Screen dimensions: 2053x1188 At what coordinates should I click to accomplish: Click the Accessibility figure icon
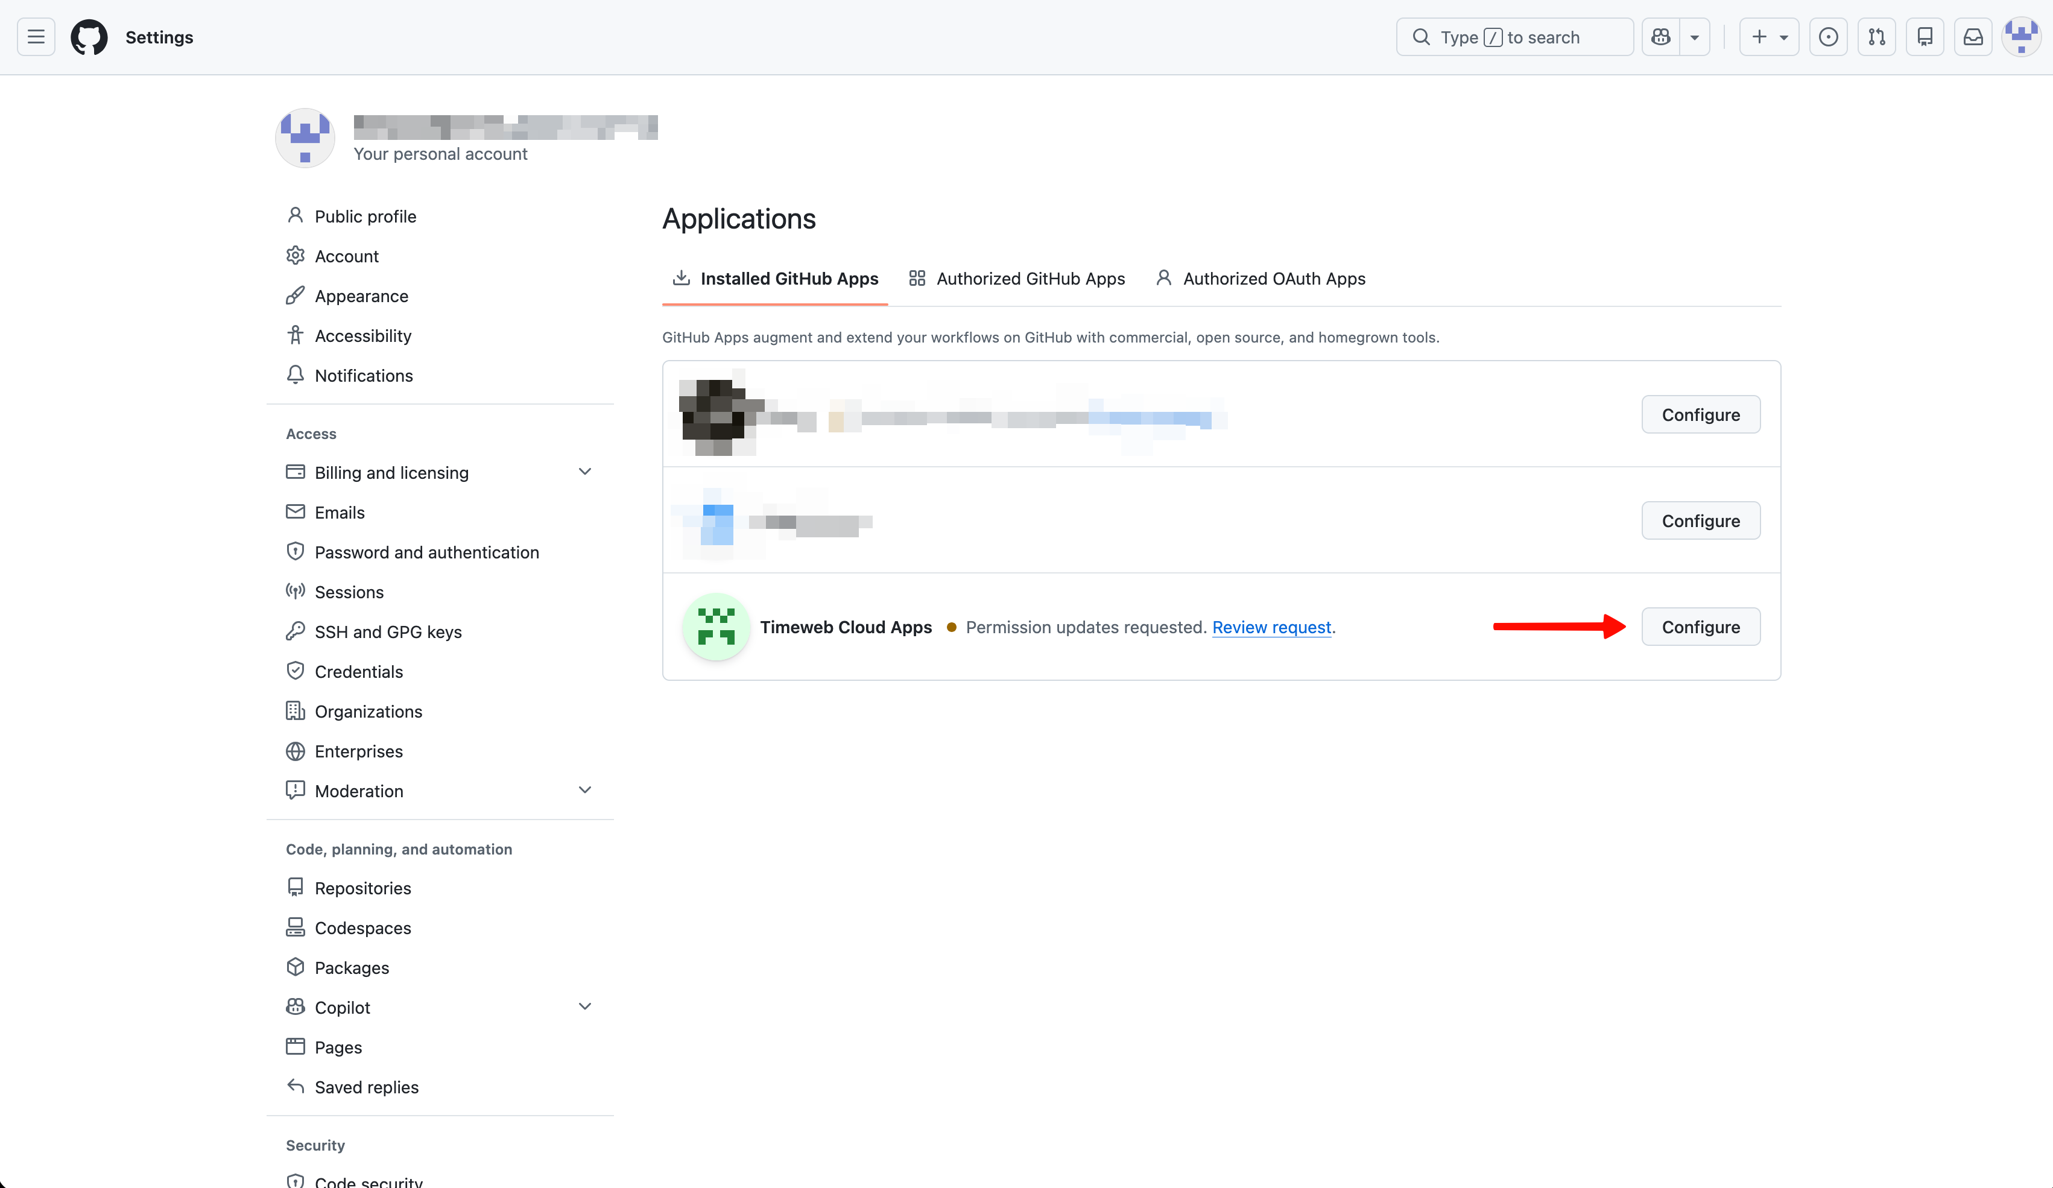coord(295,336)
